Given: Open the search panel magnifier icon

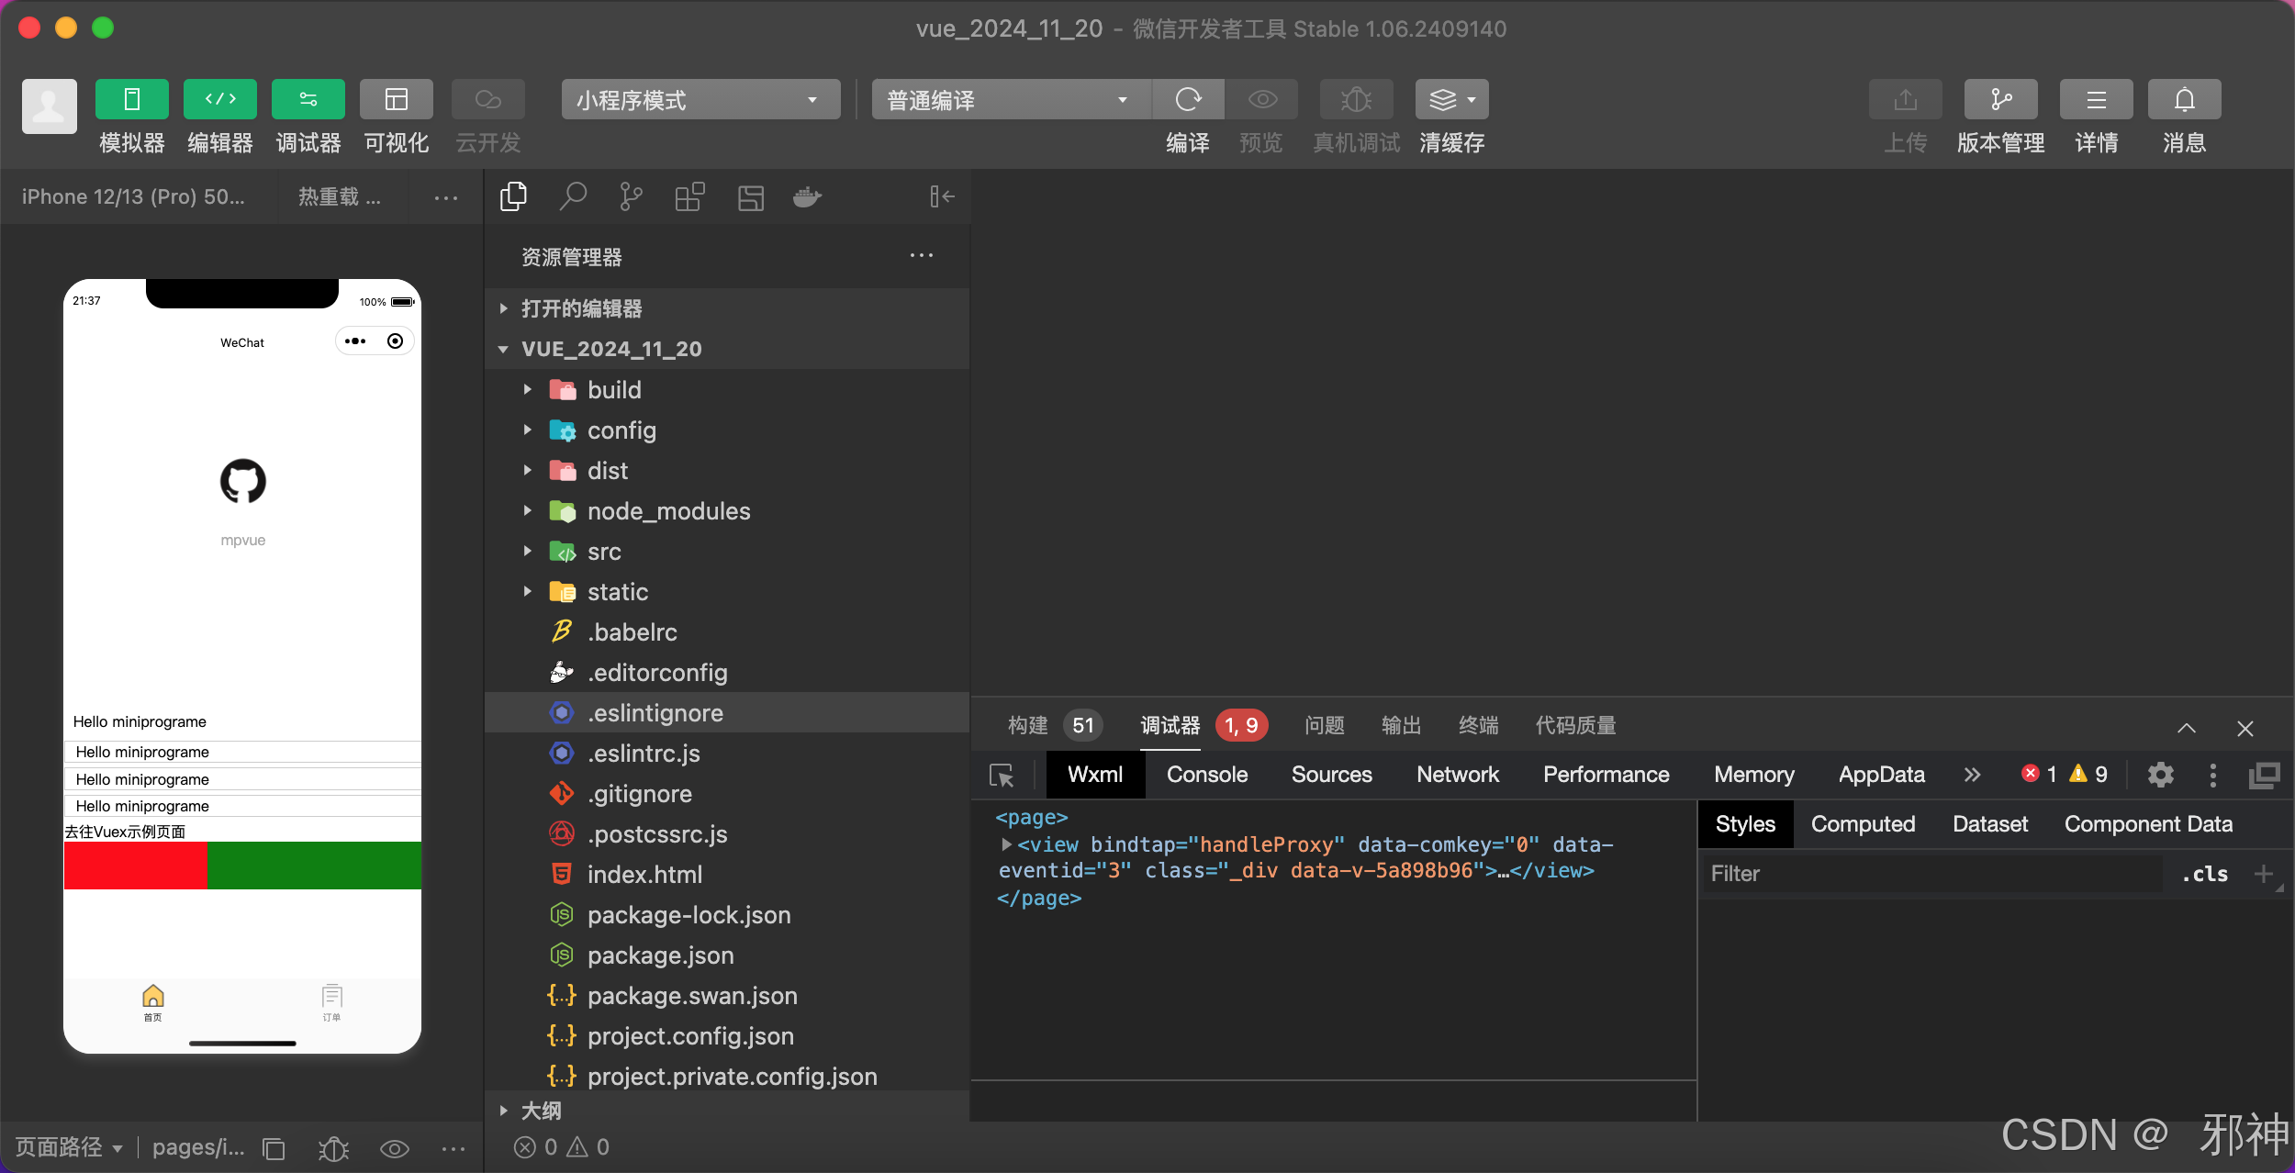Looking at the screenshot, I should [573, 196].
